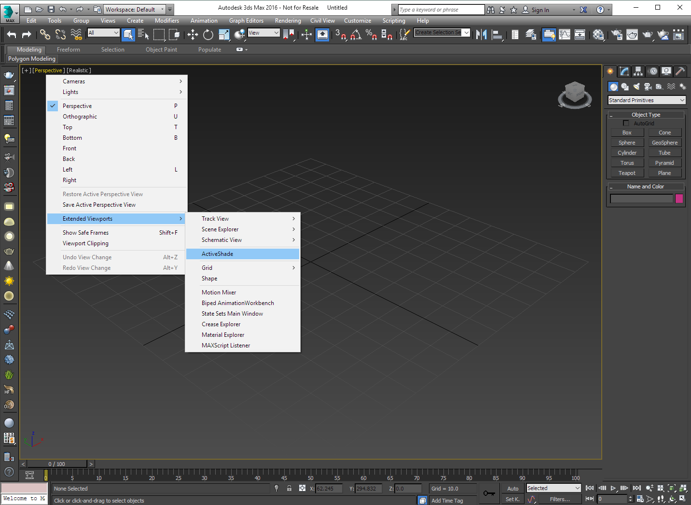691x505 pixels.
Task: Click the Select and Link tool
Action: click(x=45, y=34)
